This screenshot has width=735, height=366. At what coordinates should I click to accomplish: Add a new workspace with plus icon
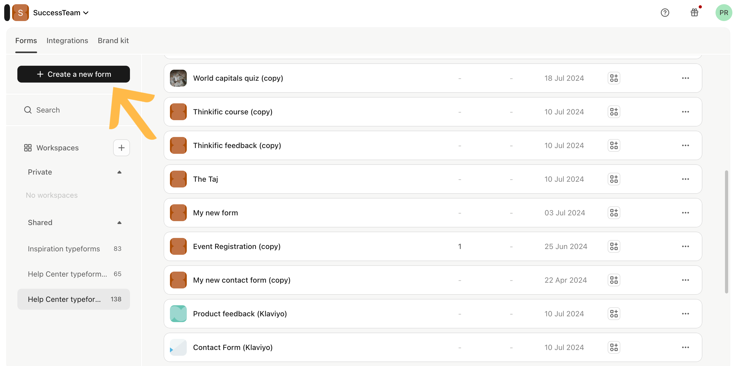click(x=121, y=148)
